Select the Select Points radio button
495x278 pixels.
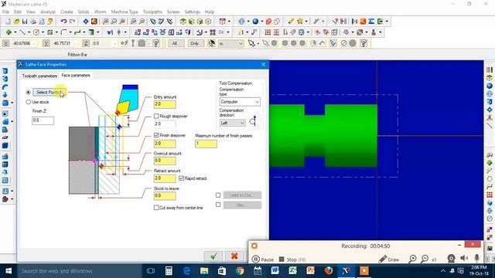pos(29,93)
